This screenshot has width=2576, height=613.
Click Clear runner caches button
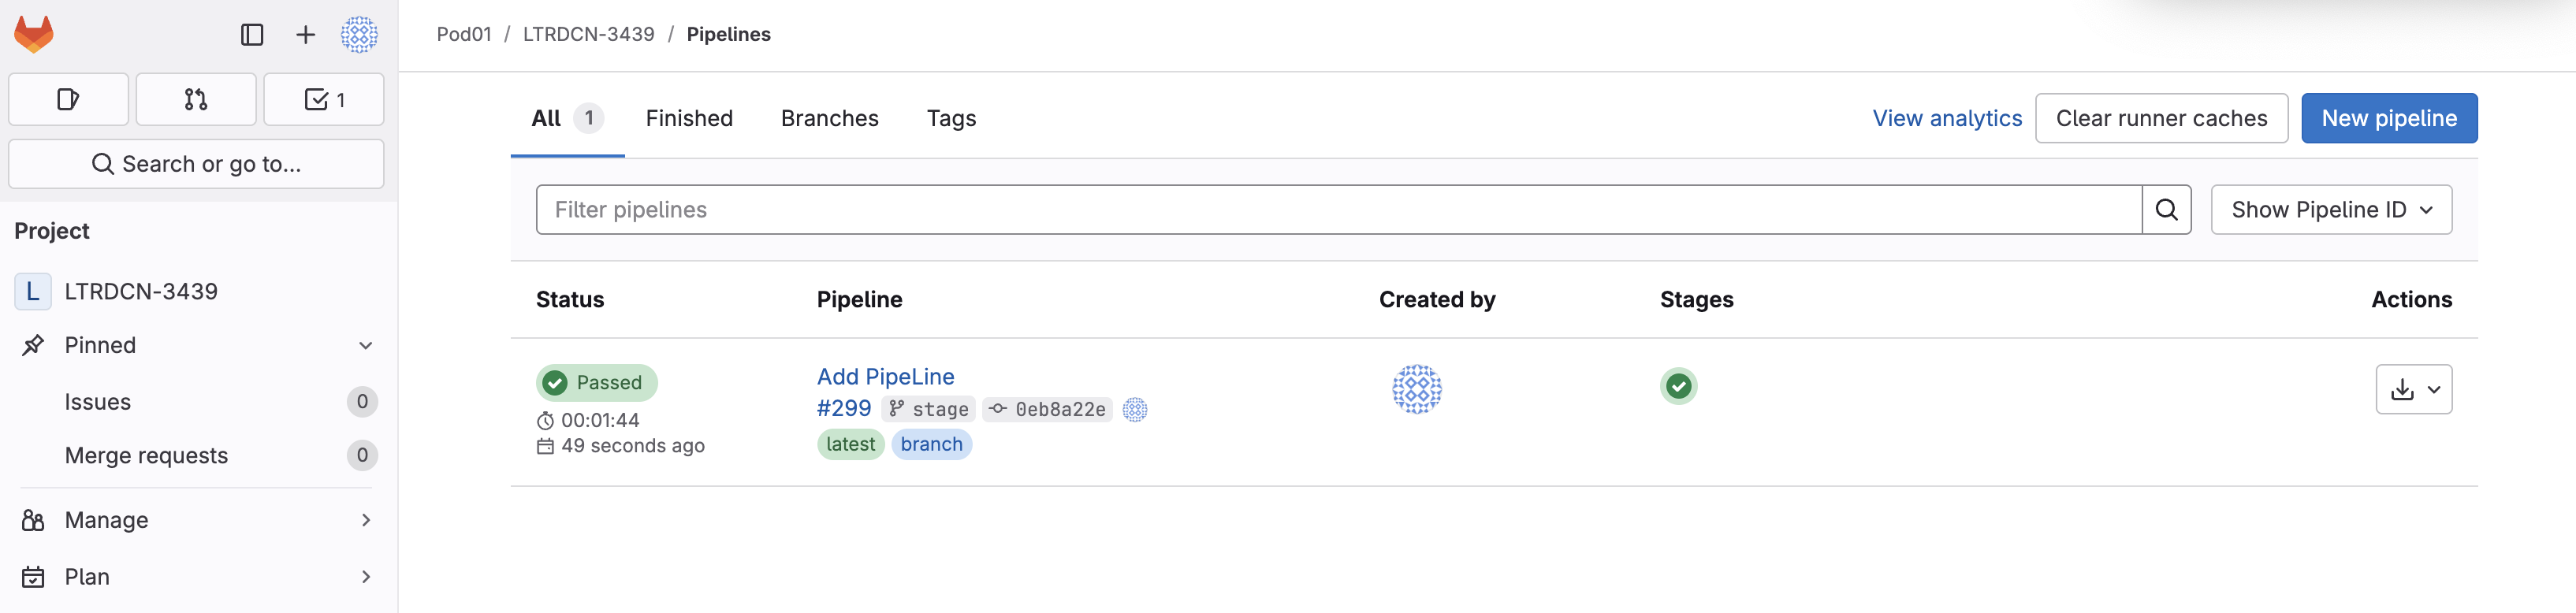[x=2160, y=118]
